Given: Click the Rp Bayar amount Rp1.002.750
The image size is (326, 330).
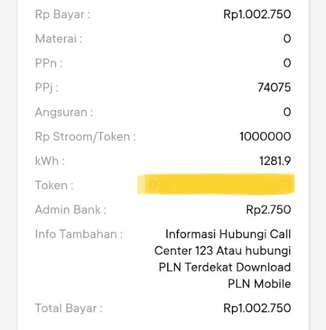Looking at the screenshot, I should (257, 14).
